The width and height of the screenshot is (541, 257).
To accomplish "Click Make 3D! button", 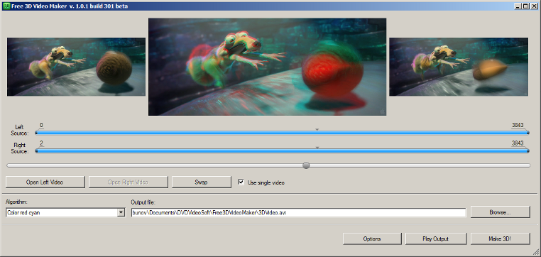I will 500,239.
